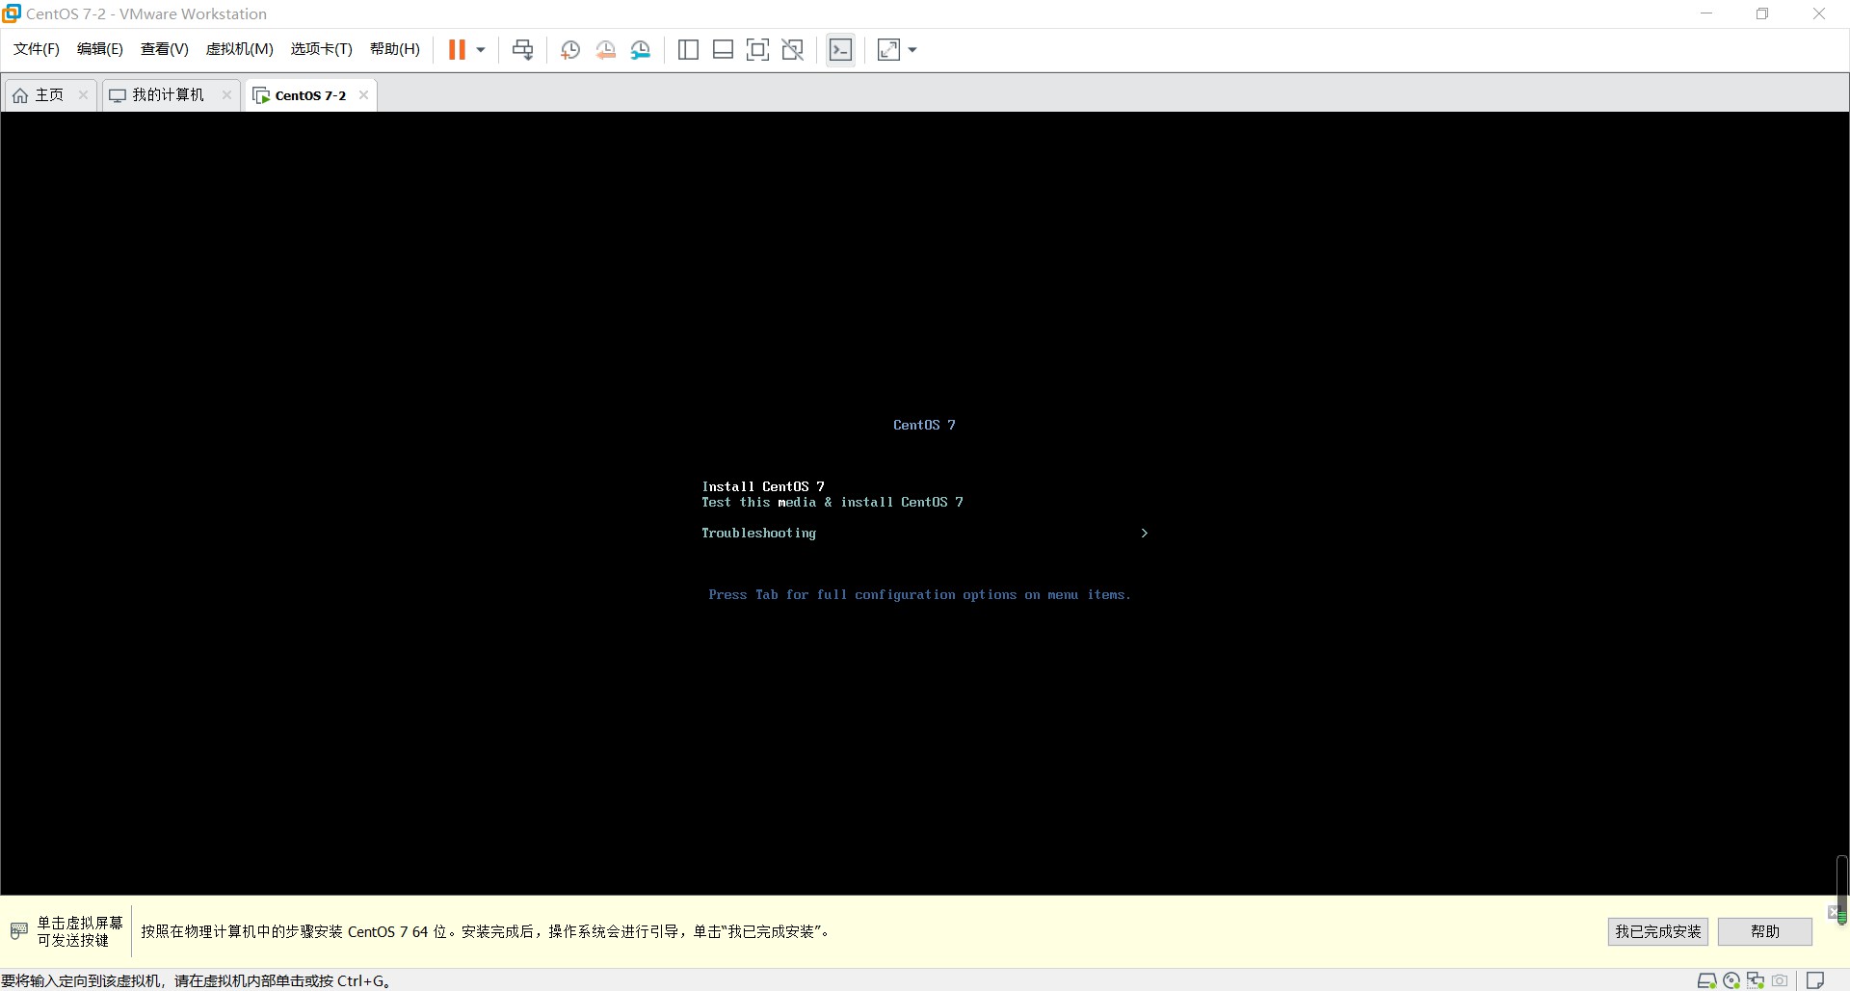Click the monitor icon on 我的计算机 tab
Image resolution: width=1850 pixels, height=991 pixels.
pyautogui.click(x=118, y=95)
